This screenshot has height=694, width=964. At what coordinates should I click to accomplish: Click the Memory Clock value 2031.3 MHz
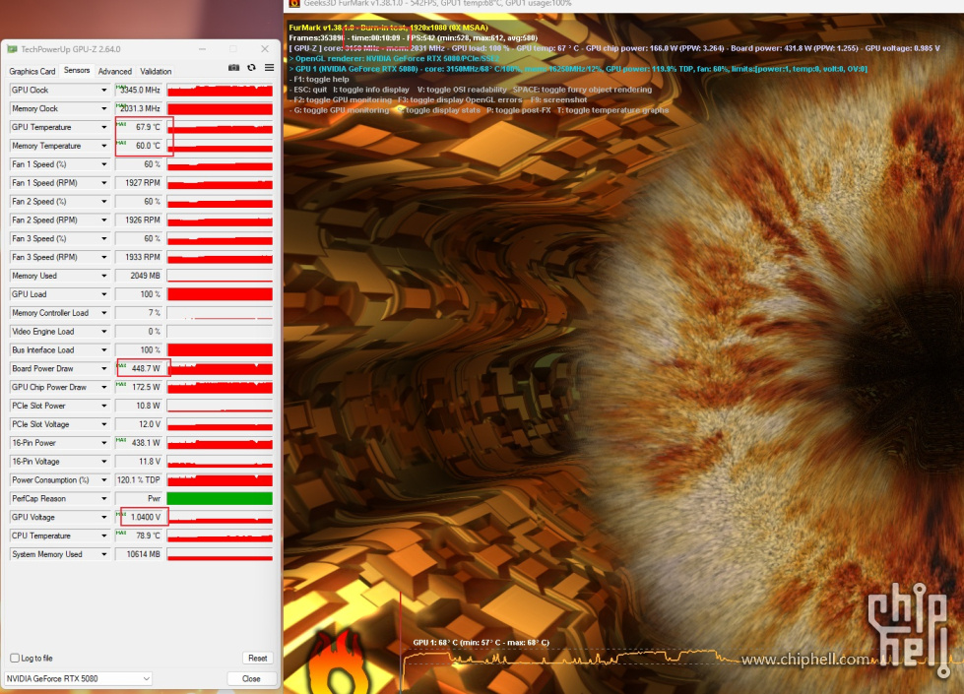(139, 108)
